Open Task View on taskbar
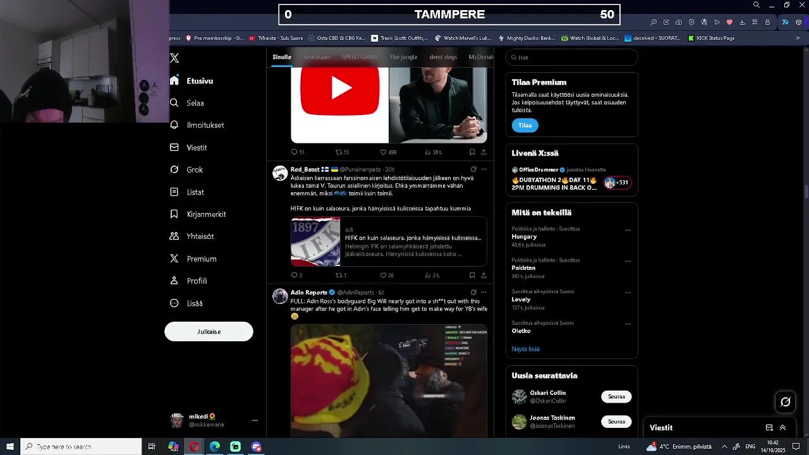Screen dimensions: 809x455 click(152, 447)
